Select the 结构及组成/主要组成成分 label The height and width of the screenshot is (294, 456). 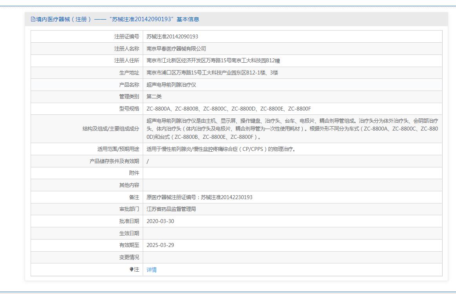(111, 129)
